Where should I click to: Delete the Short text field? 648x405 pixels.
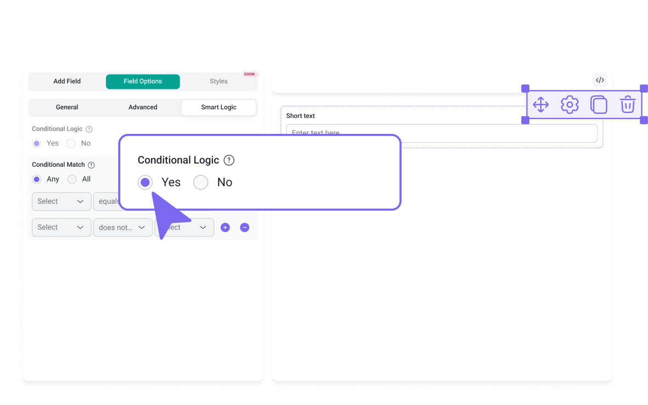[628, 104]
